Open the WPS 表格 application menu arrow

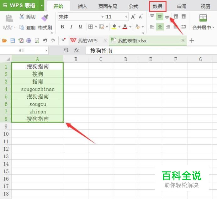pos(42,6)
